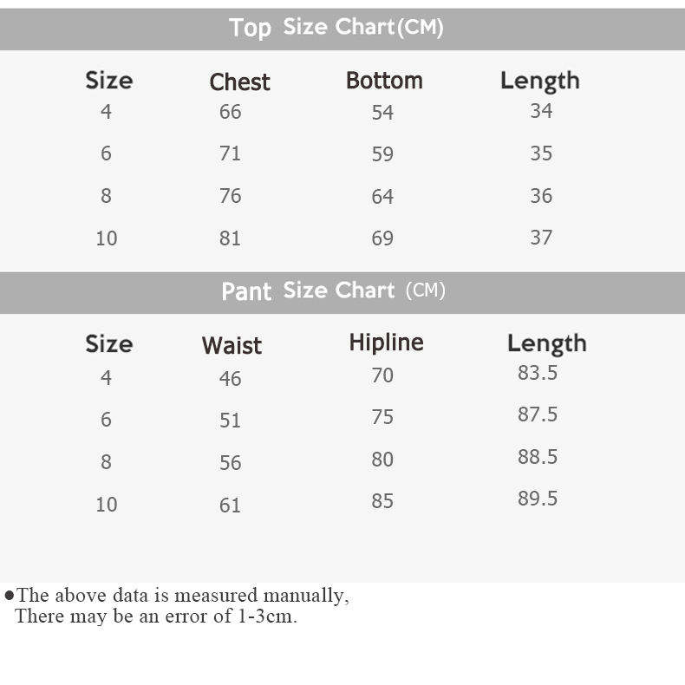Click the Length header in Pant chart
The width and height of the screenshot is (685, 685).
(546, 343)
